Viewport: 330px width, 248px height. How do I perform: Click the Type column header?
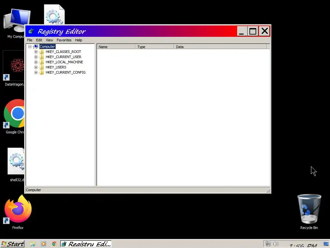tap(155, 47)
